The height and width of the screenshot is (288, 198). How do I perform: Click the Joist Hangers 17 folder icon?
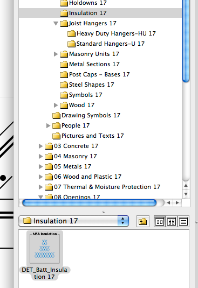click(64, 23)
